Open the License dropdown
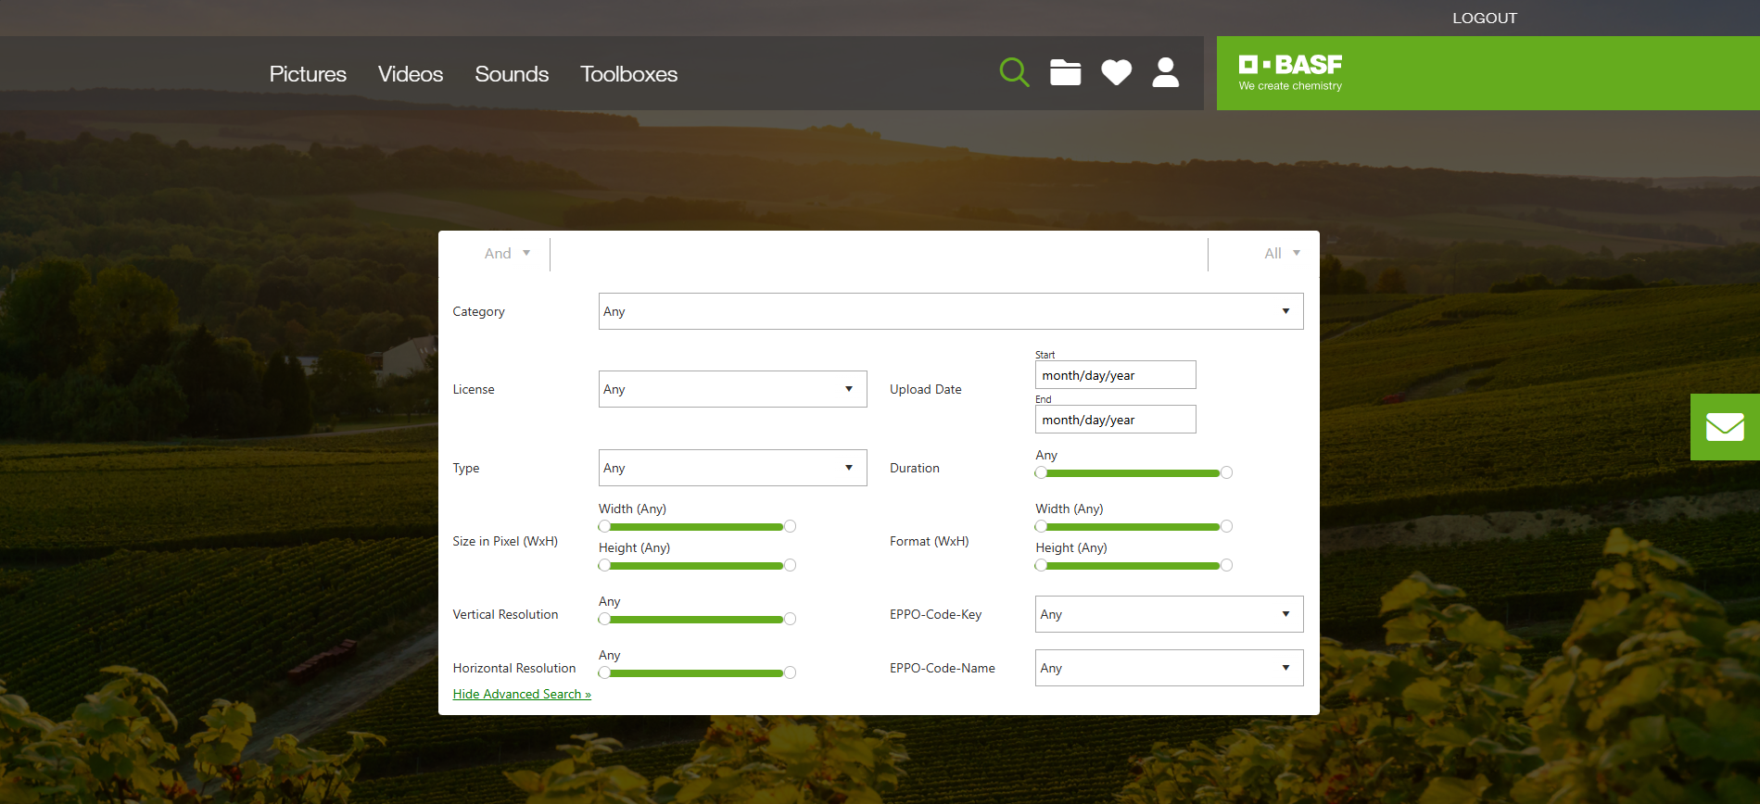The width and height of the screenshot is (1760, 804). click(x=732, y=389)
